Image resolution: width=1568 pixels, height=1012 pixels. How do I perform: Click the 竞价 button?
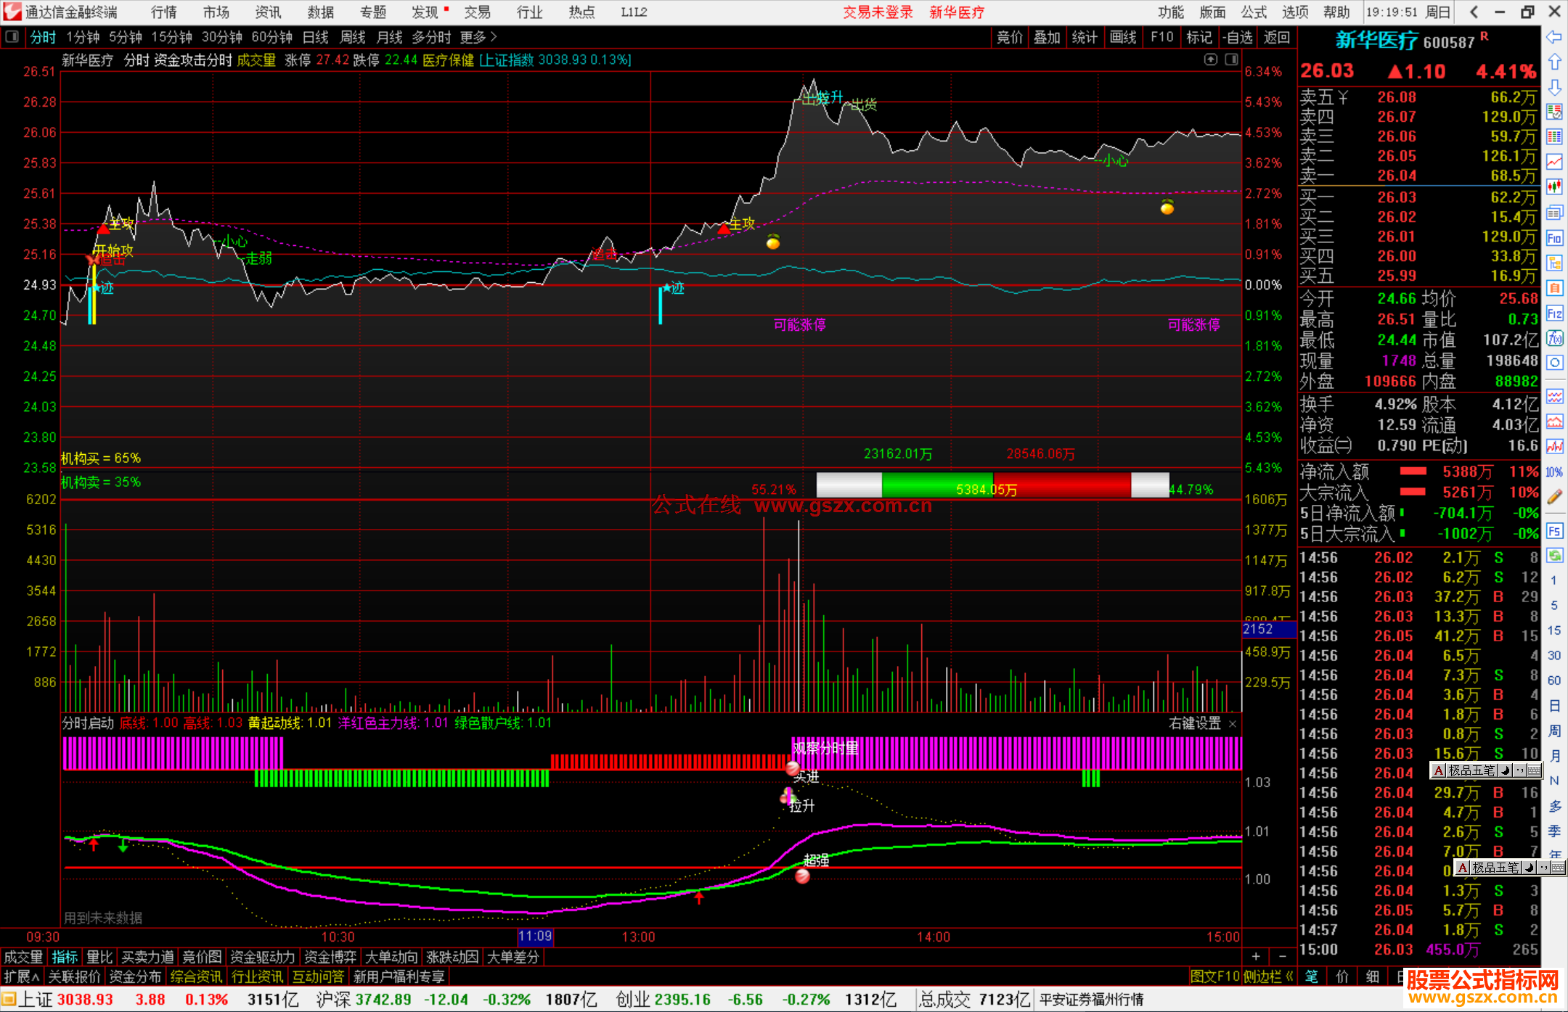pyautogui.click(x=1010, y=37)
